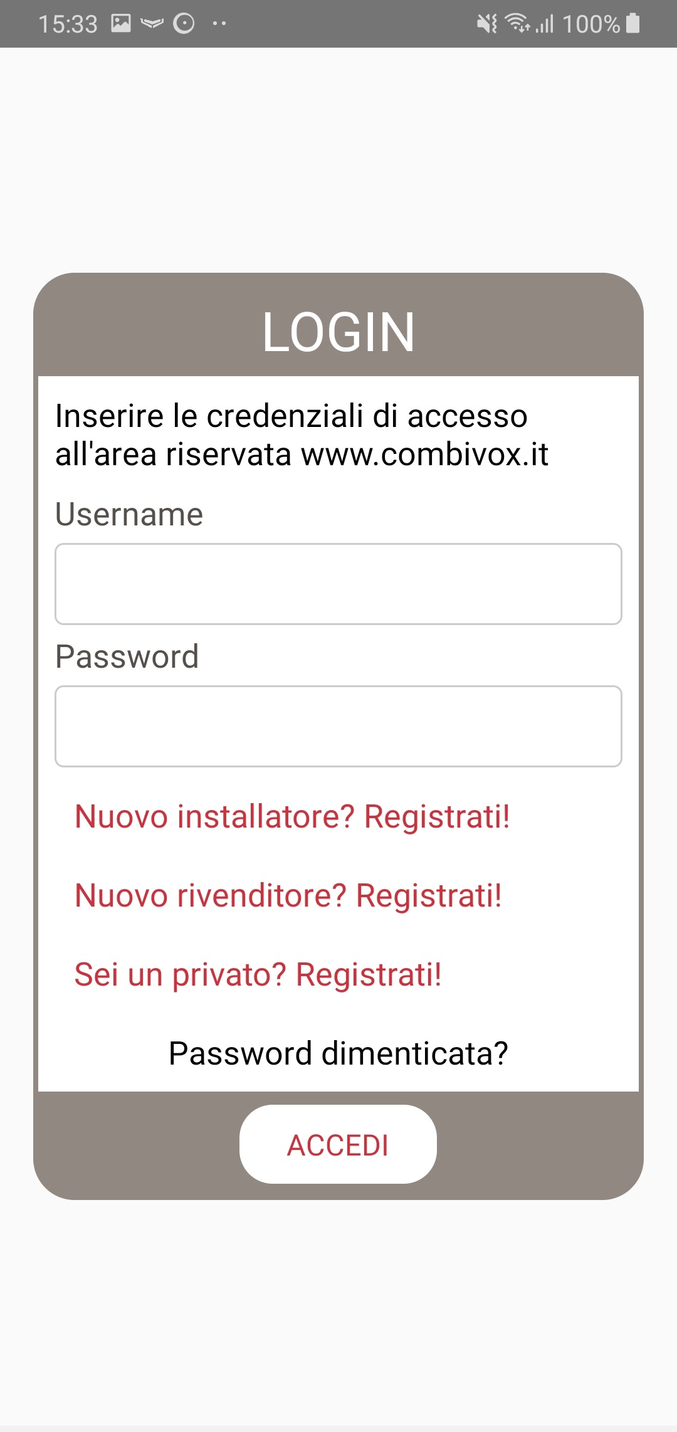
Task: Tap the LOGIN header title
Action: pos(338,332)
